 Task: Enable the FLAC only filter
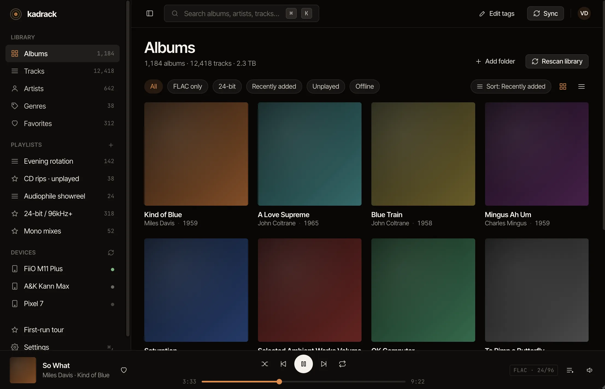click(x=187, y=86)
